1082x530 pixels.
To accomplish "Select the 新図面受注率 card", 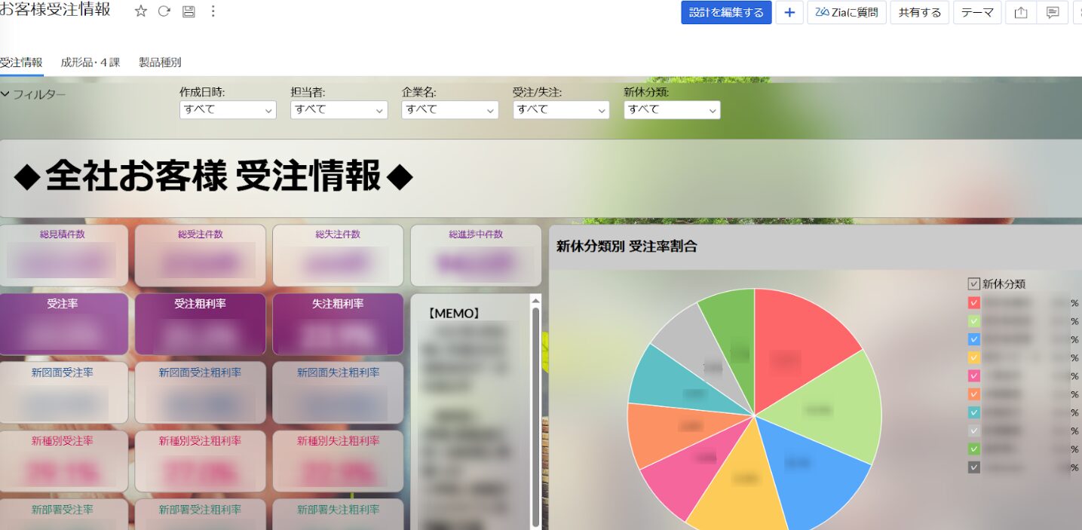I will tap(63, 393).
